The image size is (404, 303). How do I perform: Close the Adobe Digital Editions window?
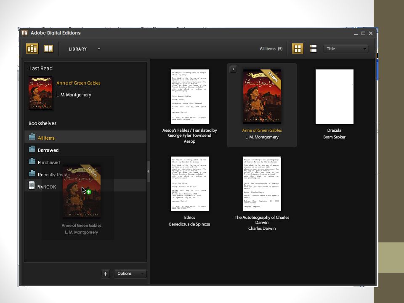pyautogui.click(x=371, y=33)
